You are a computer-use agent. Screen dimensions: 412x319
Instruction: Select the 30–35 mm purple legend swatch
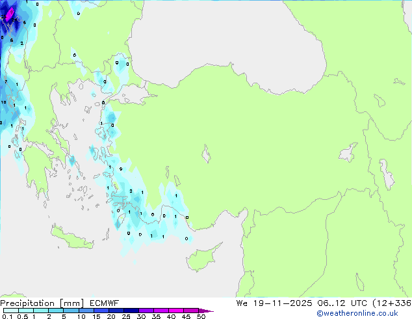pos(146,311)
